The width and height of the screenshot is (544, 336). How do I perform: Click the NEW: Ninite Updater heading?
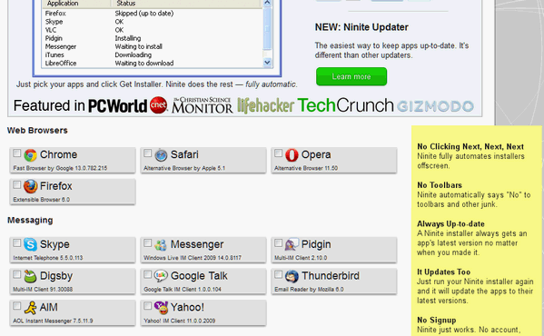click(x=361, y=27)
